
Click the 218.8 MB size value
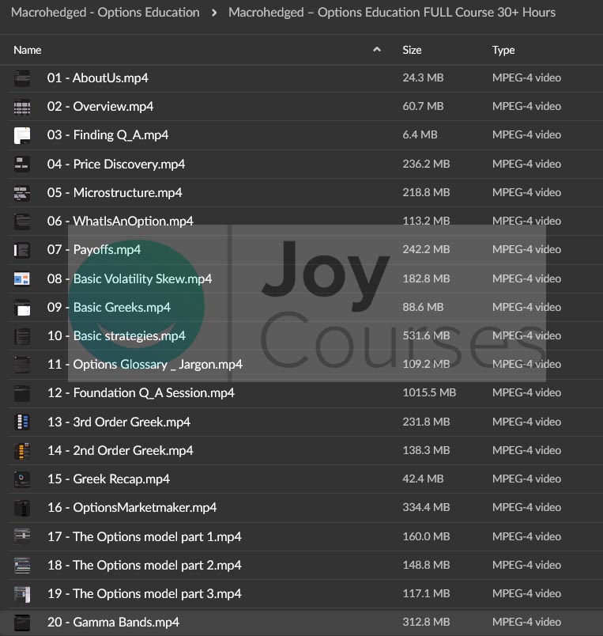[x=426, y=192]
